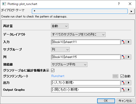This screenshot has height=104, width=136.
Task: Open the データレイアウト dropdown
Action: 78,34
